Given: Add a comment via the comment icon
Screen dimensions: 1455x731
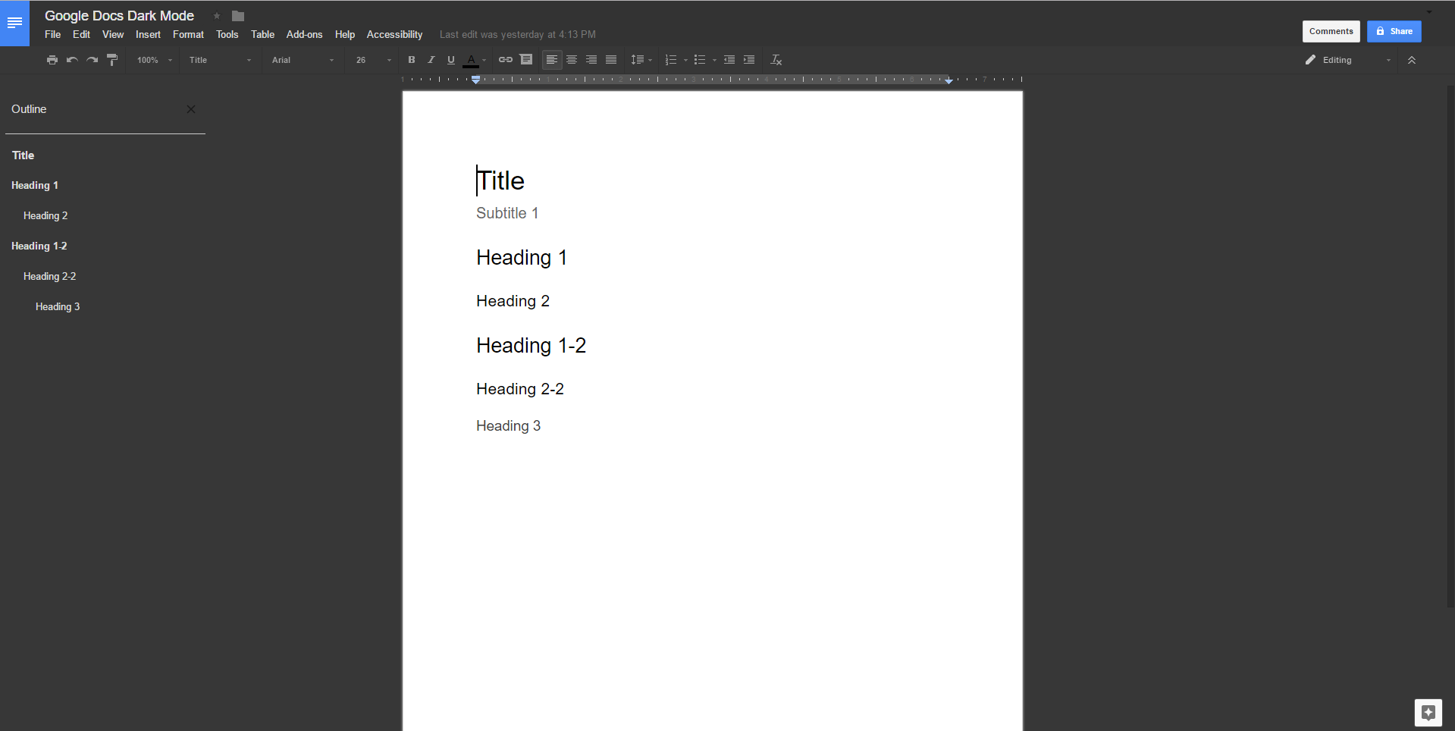Looking at the screenshot, I should click(526, 60).
